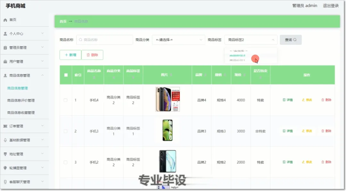
Task: Click the 删除 button beside 新增
Action: 92,55
